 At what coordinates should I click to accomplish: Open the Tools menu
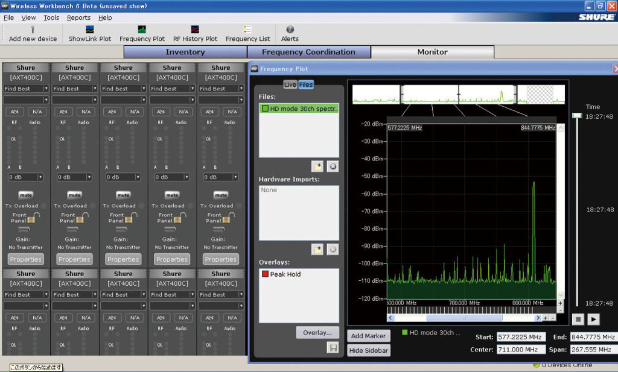point(51,17)
